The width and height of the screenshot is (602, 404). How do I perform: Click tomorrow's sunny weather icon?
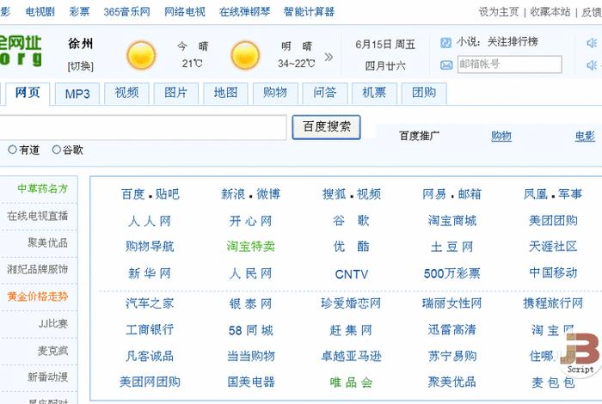pos(245,55)
